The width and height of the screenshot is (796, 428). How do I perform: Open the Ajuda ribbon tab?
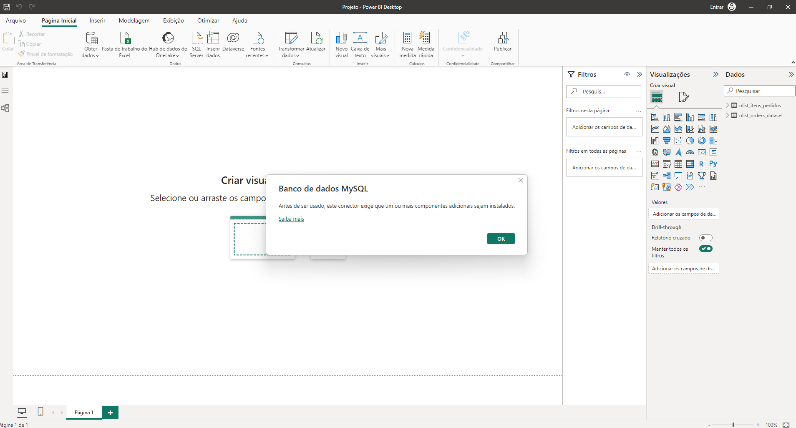(x=240, y=20)
